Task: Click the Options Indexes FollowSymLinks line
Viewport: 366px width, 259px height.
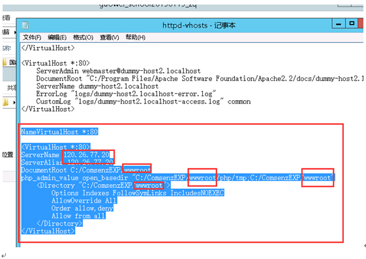Action: [138, 193]
